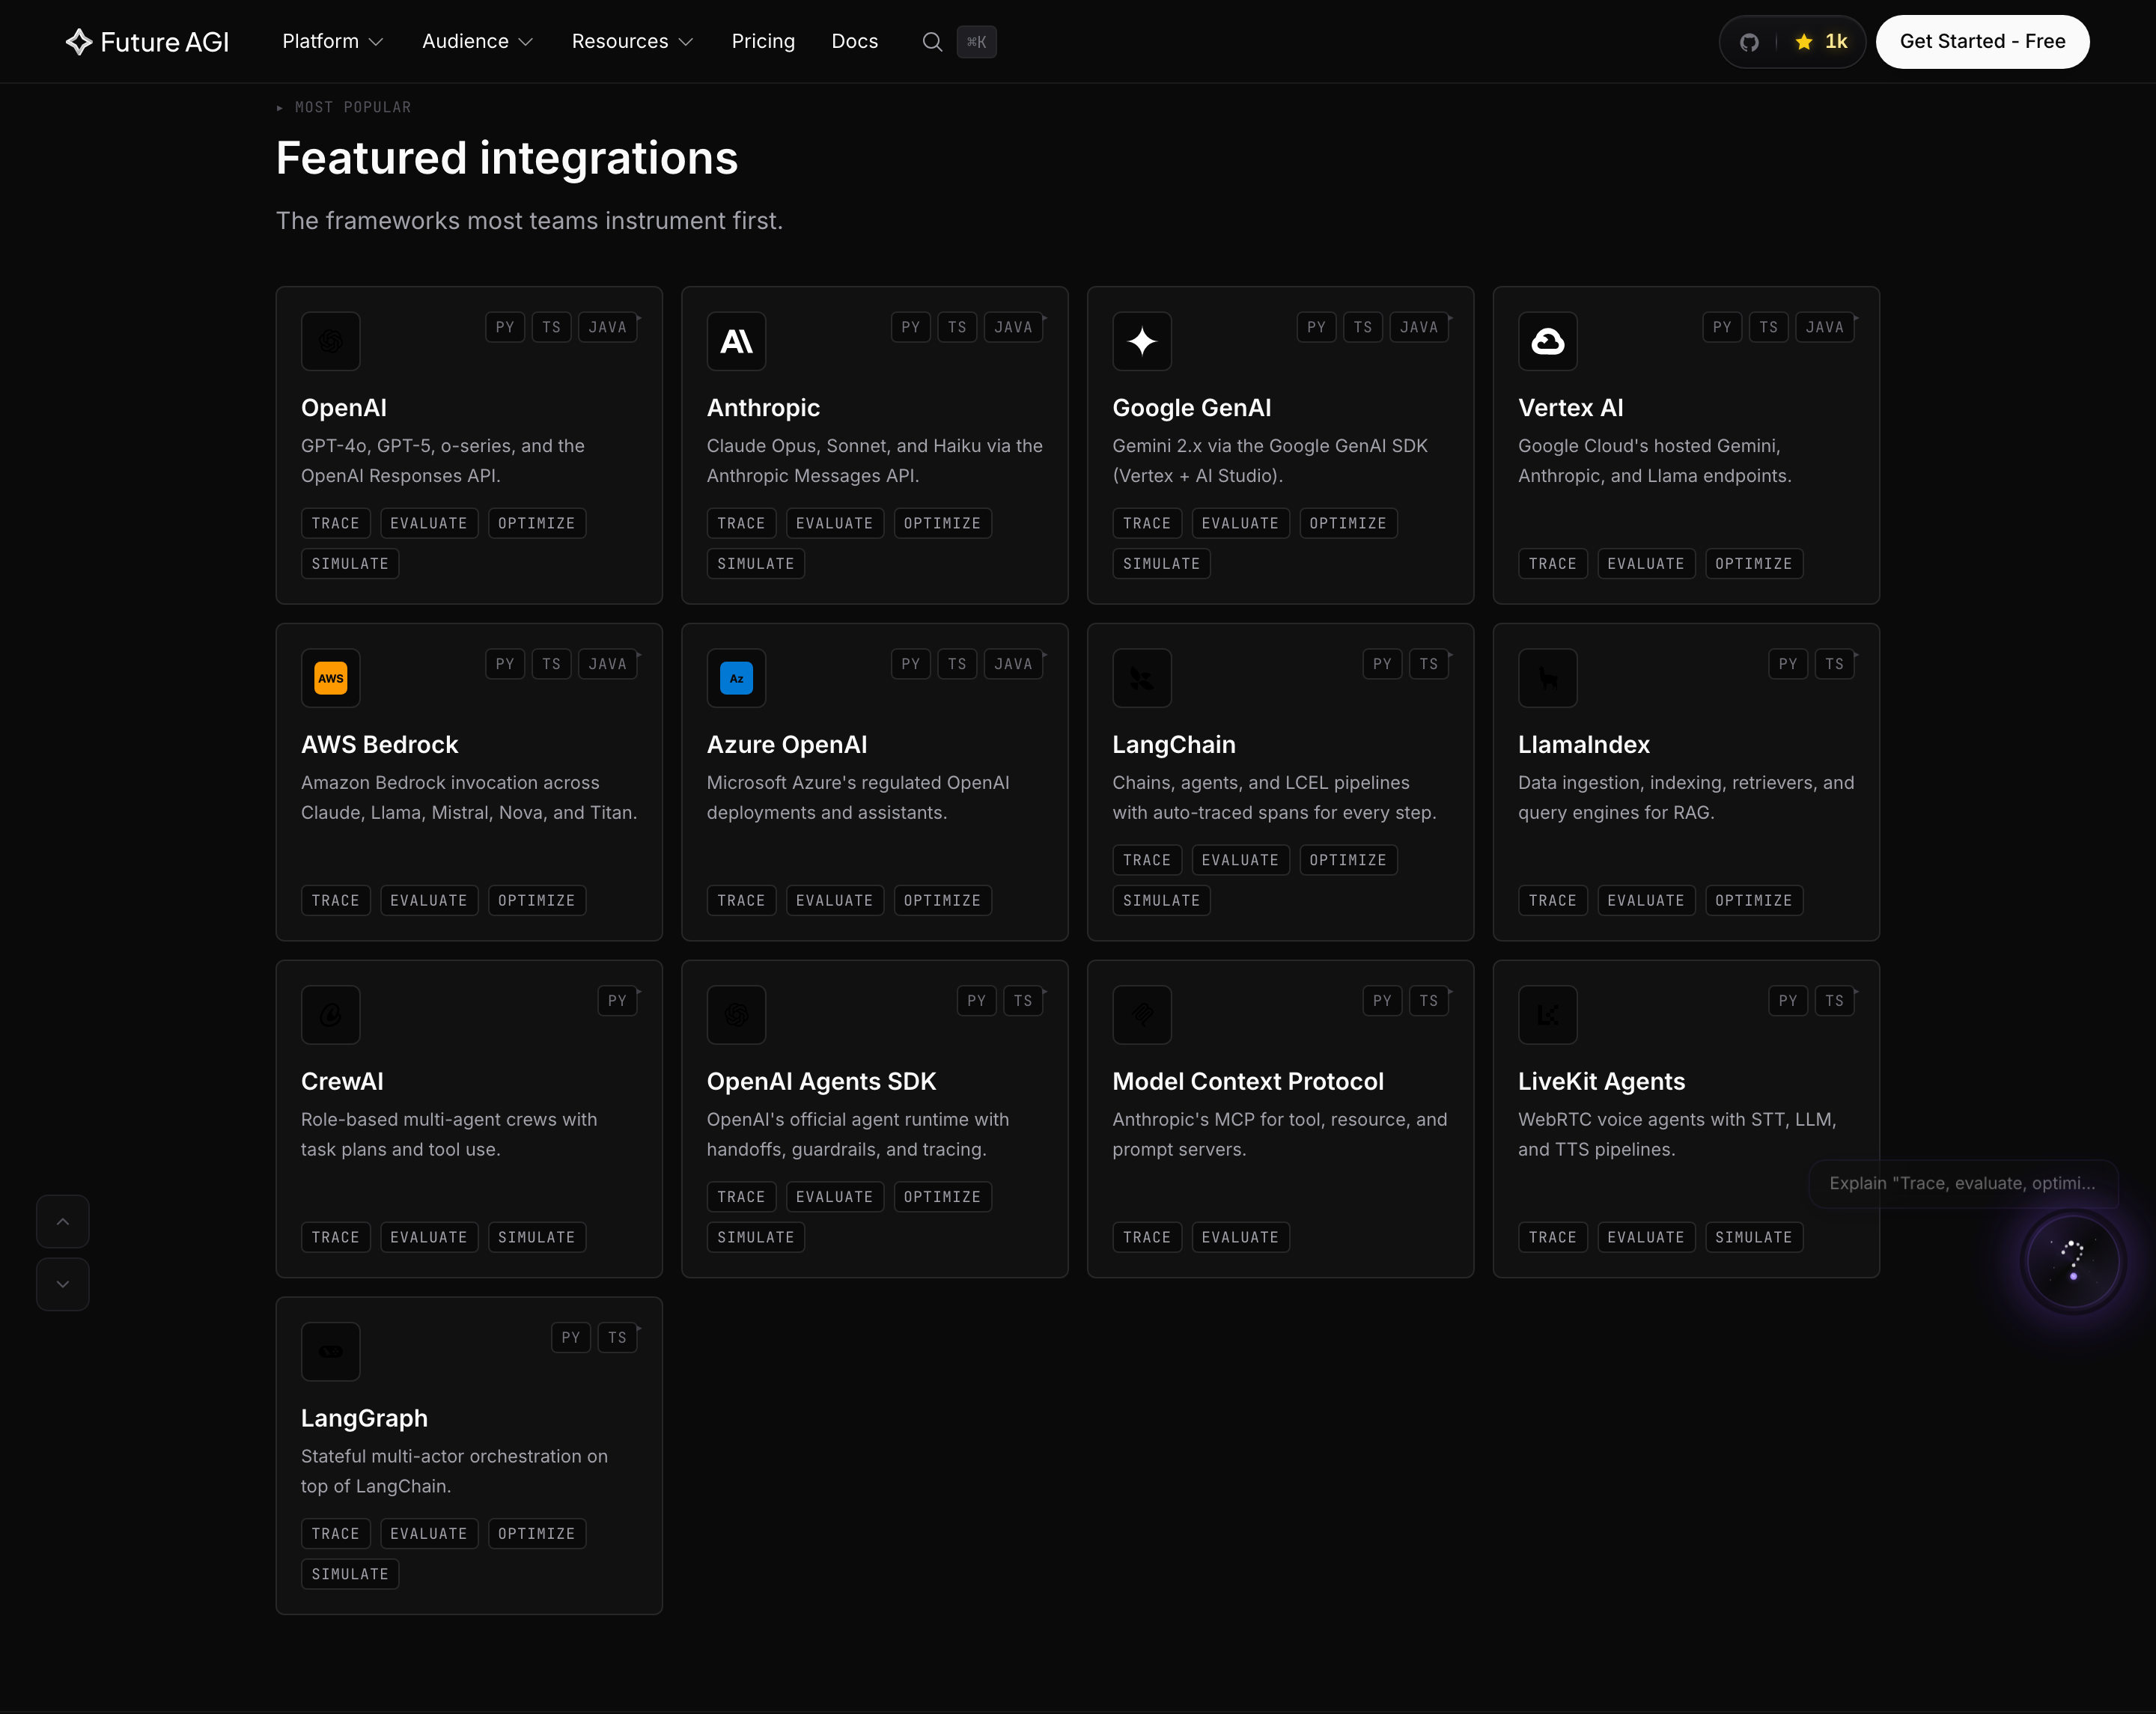This screenshot has height=1714, width=2156.
Task: Click the PY tag on CrewAI card
Action: (x=618, y=1001)
